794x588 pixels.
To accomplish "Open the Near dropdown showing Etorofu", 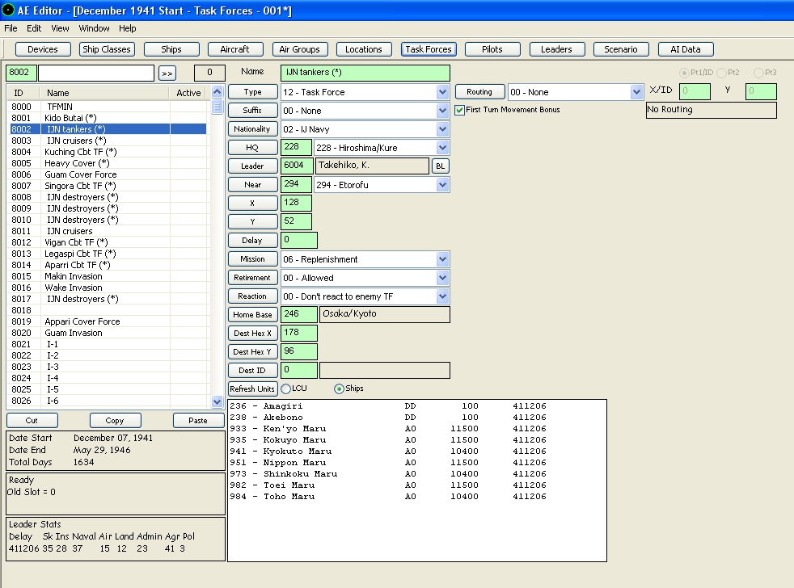I will [442, 185].
